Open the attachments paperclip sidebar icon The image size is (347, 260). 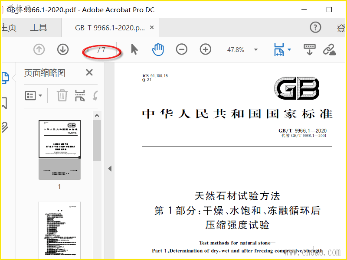[5, 127]
